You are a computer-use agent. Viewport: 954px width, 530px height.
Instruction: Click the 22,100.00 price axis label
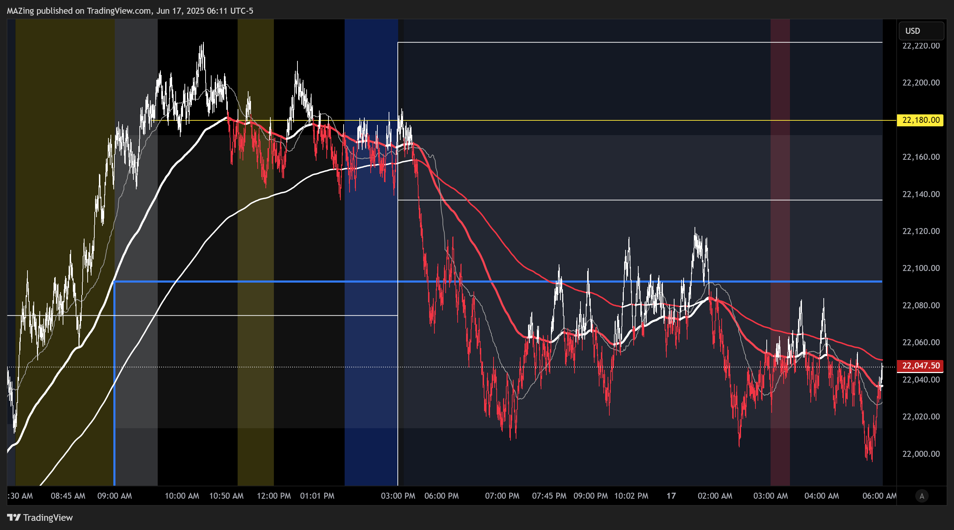tap(921, 268)
